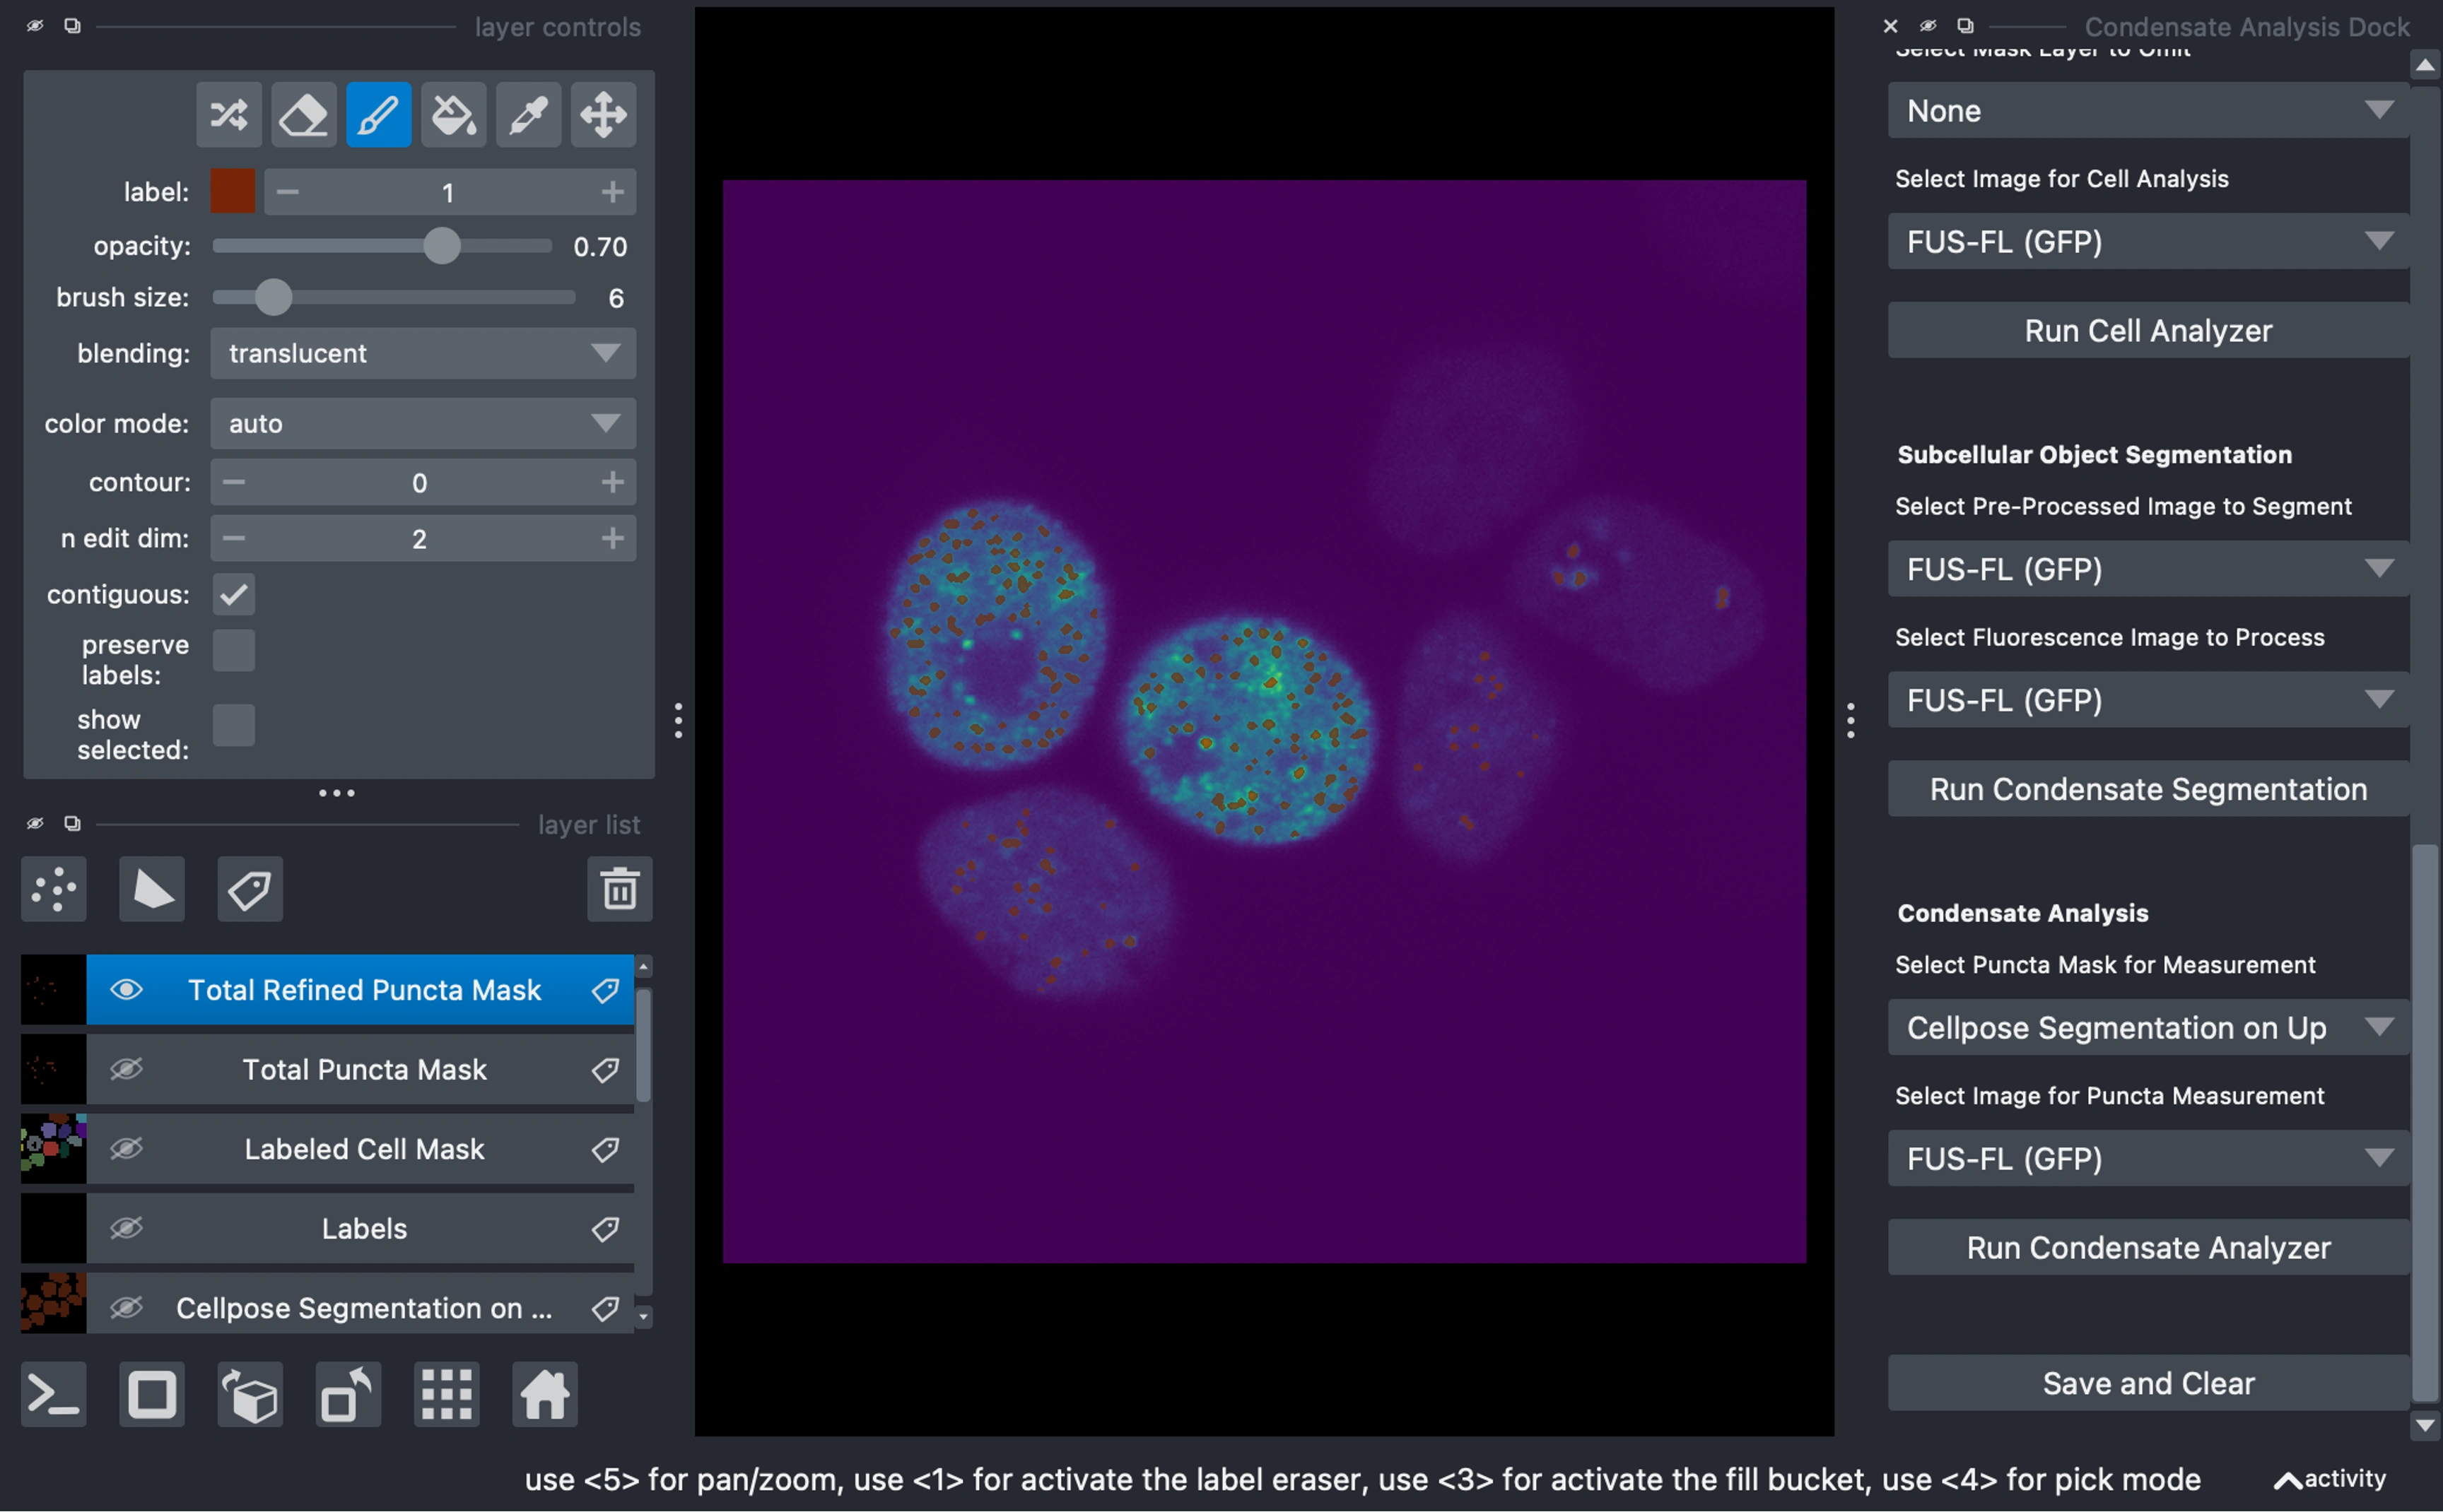The height and width of the screenshot is (1512, 2443).
Task: Select the label eraser tool
Action: point(303,115)
